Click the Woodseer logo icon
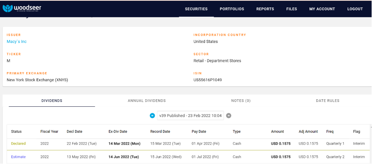This screenshot has width=372, height=164. 7,9
